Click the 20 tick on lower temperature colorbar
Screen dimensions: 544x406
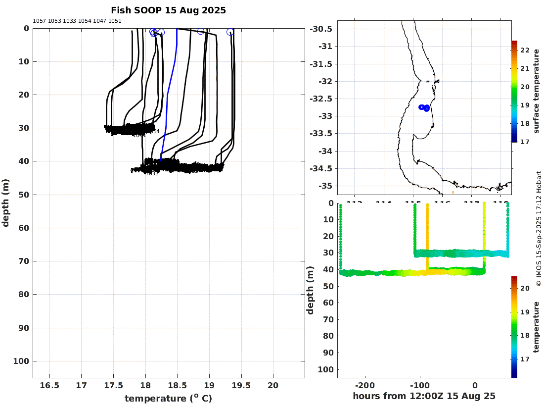pos(525,288)
